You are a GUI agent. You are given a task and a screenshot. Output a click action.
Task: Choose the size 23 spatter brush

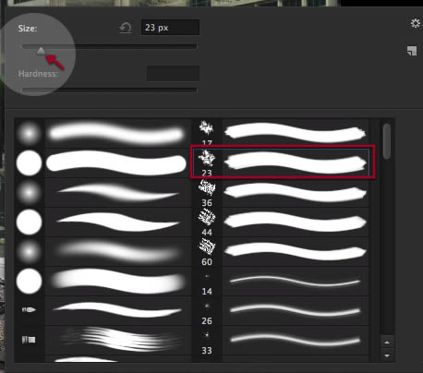(281, 162)
